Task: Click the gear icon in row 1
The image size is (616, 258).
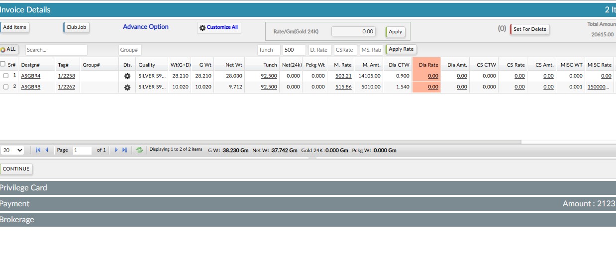Action: [x=127, y=76]
